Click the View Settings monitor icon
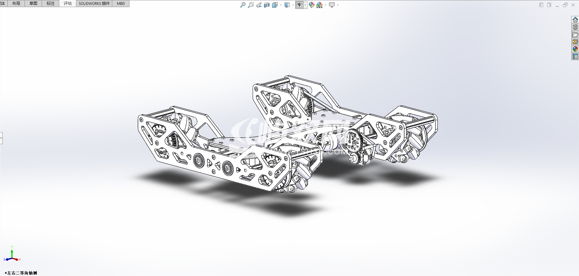The height and width of the screenshot is (276, 579). coord(332,5)
